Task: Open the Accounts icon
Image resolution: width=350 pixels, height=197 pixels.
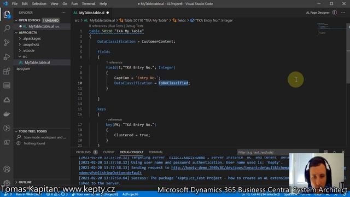Action: pyautogui.click(x=7, y=169)
